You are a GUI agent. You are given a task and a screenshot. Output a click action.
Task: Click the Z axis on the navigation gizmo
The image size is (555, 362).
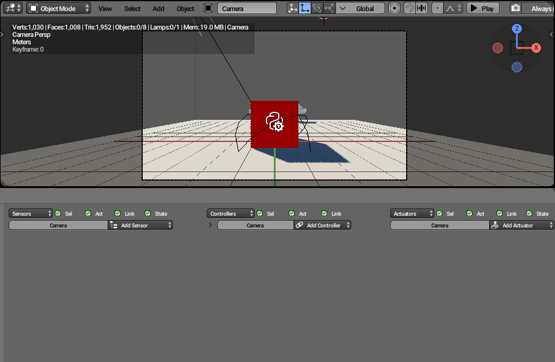pyautogui.click(x=517, y=29)
